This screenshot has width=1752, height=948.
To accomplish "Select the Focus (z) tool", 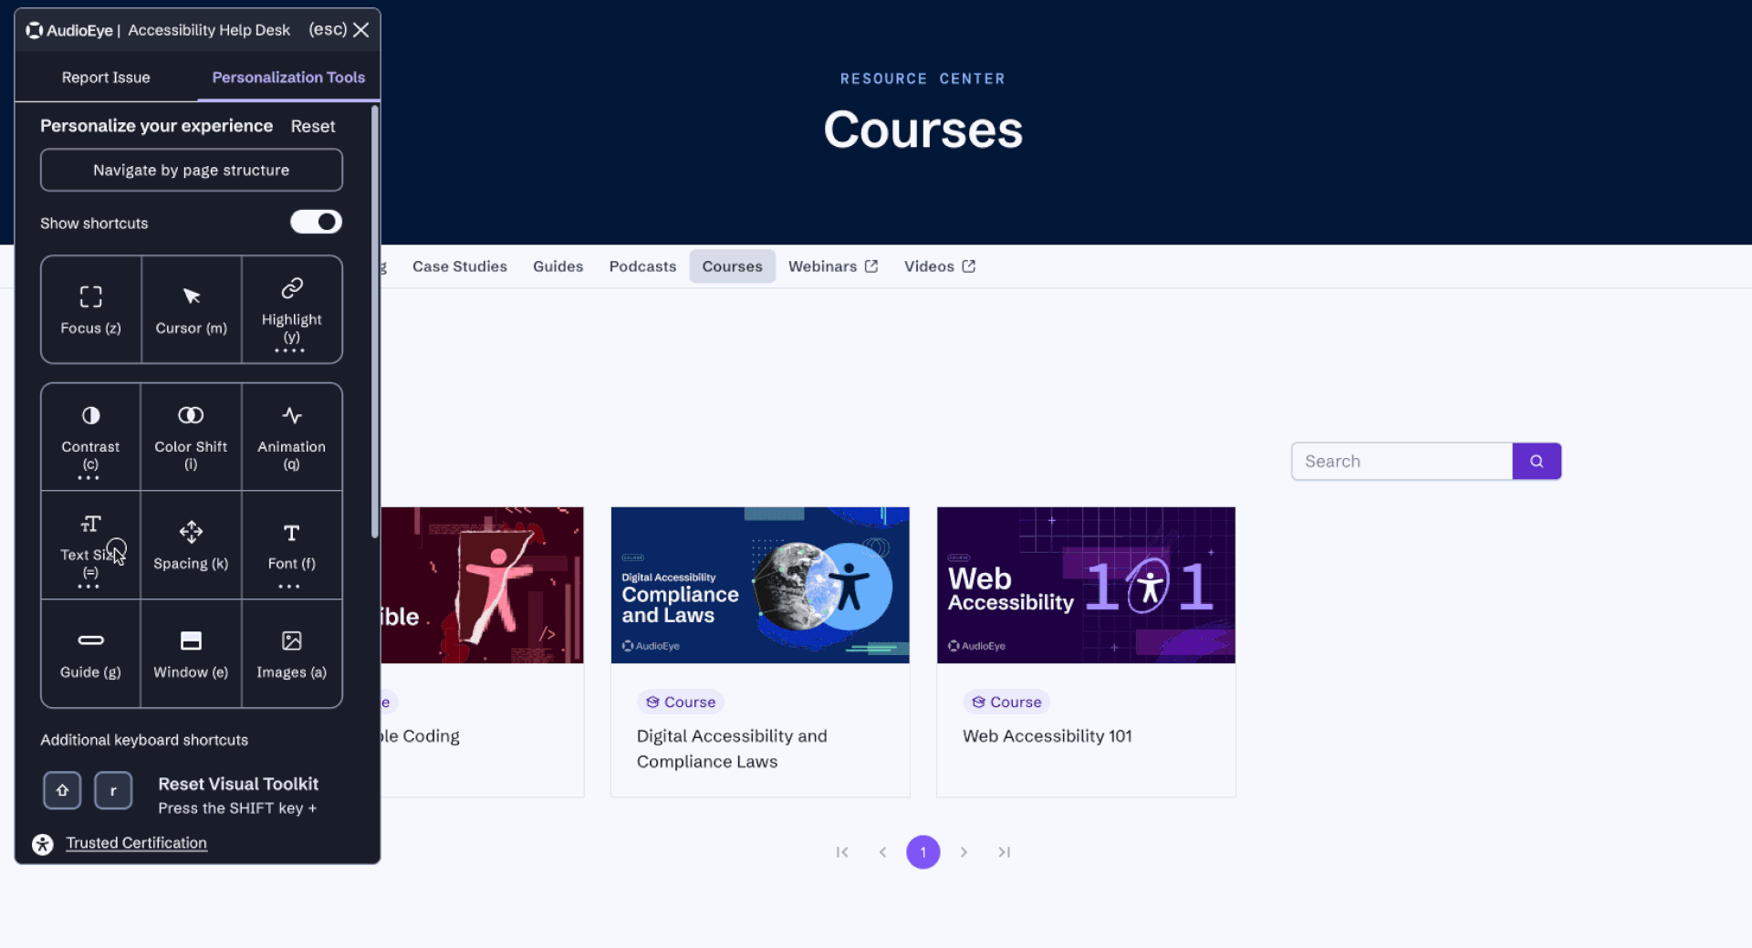I will (90, 309).
